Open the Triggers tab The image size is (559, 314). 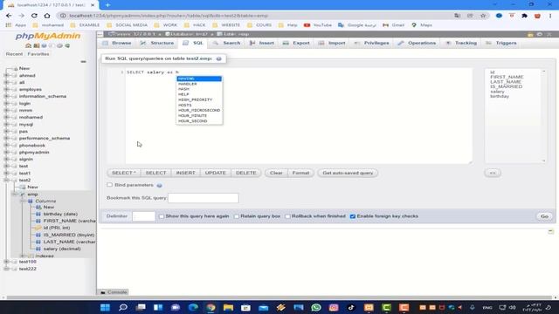coord(501,43)
